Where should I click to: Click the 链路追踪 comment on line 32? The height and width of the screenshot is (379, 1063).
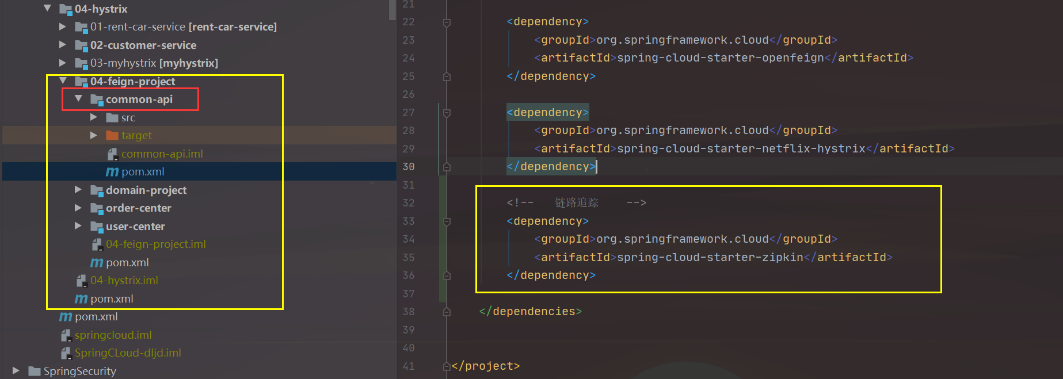click(577, 202)
